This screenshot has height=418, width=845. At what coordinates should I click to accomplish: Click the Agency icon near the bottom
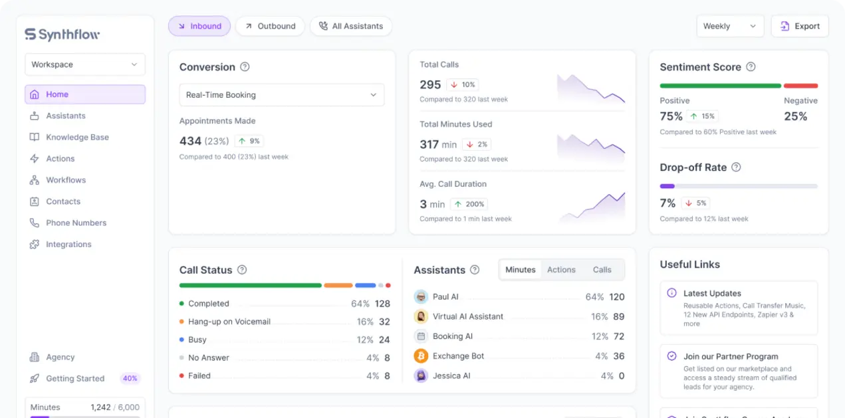[35, 357]
